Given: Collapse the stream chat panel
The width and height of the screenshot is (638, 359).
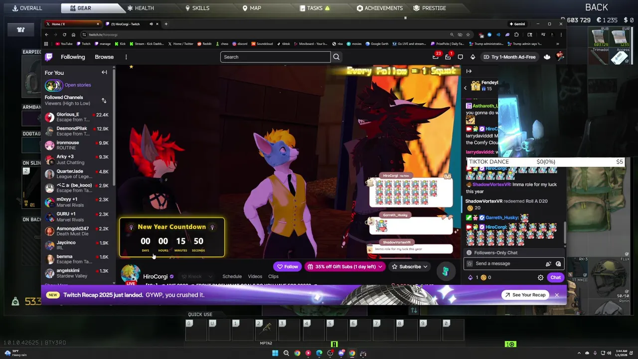Looking at the screenshot, I should click(469, 71).
